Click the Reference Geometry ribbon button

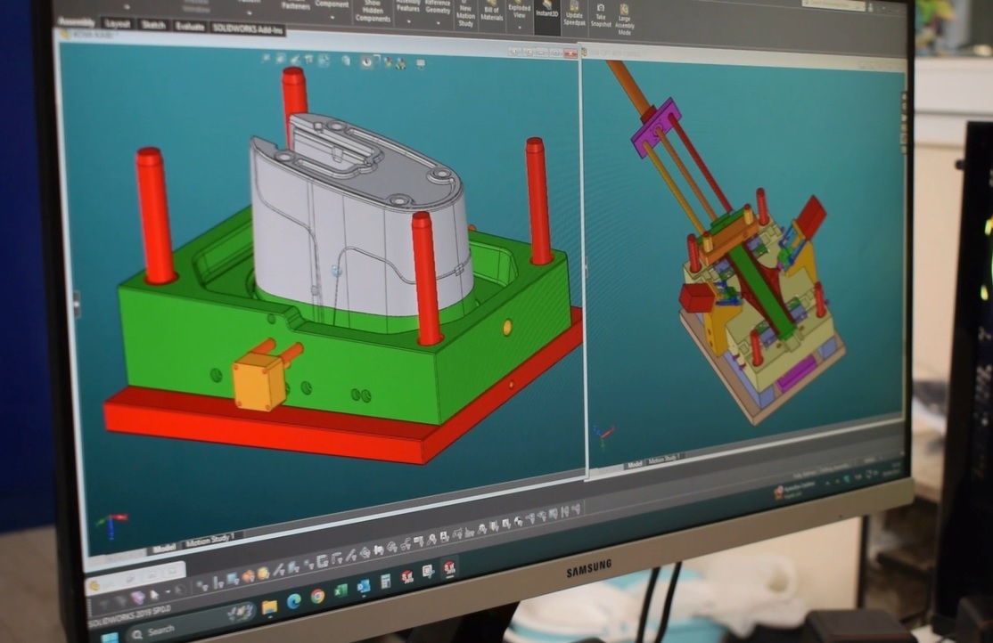pyautogui.click(x=438, y=6)
